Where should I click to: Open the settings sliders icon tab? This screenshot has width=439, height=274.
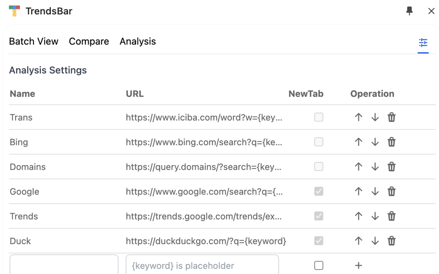pos(423,43)
